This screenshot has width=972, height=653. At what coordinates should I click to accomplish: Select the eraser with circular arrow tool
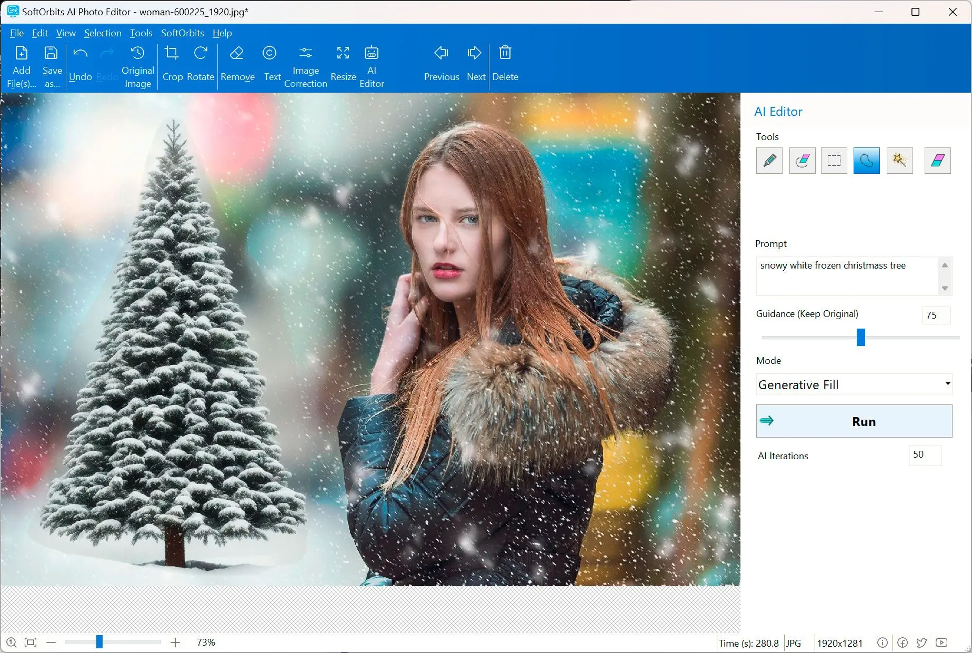(802, 161)
